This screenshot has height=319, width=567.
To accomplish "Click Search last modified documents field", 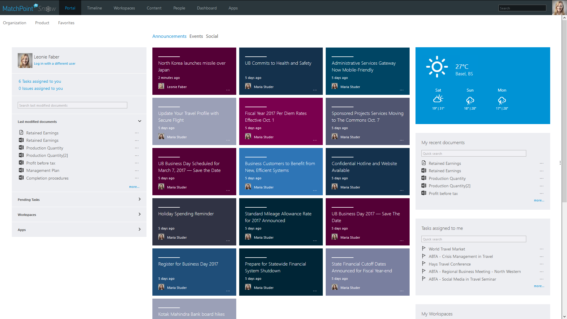I will click(x=72, y=105).
